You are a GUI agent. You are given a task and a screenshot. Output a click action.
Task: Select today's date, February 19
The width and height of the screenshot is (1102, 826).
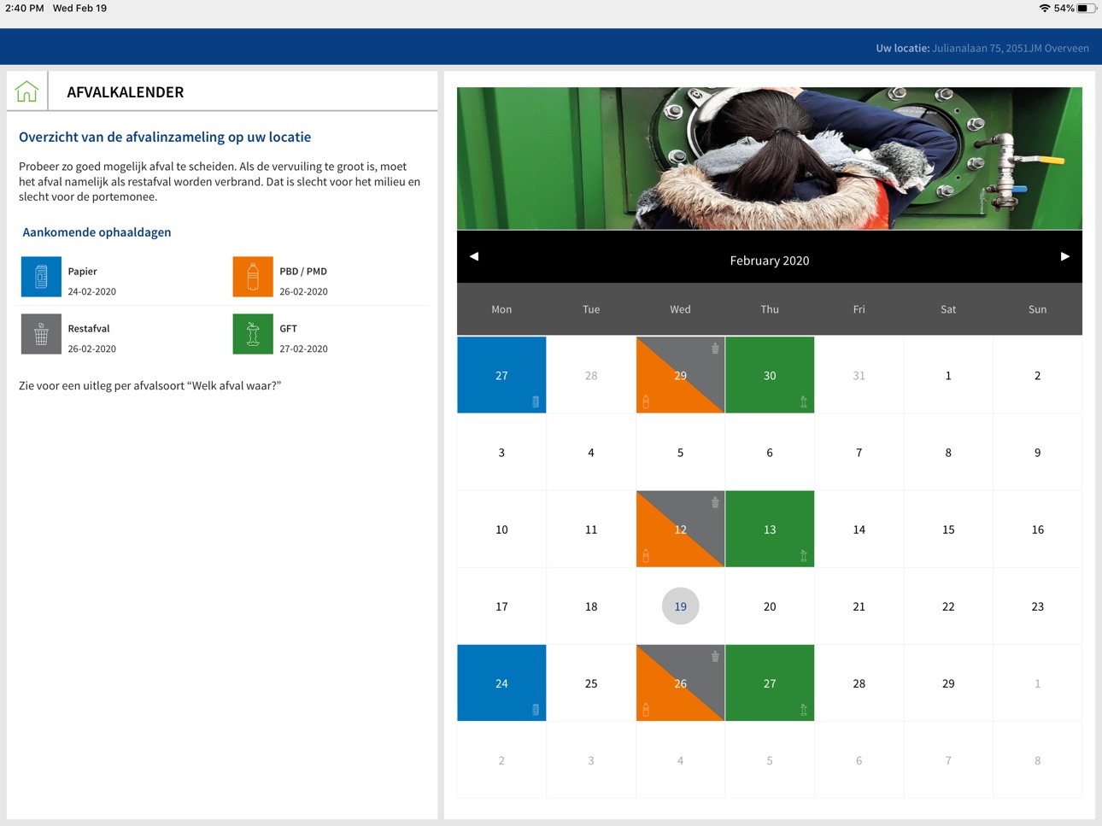click(680, 606)
